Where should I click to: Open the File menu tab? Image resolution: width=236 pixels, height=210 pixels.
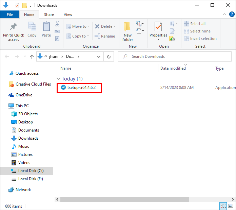point(9,15)
